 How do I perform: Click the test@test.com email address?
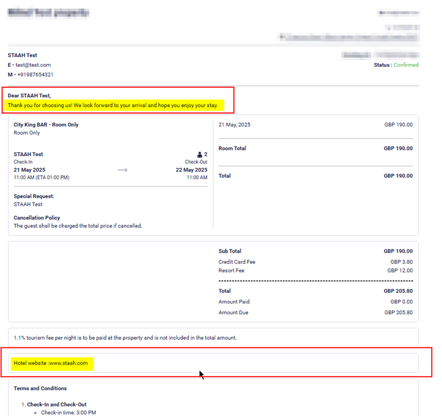32,65
